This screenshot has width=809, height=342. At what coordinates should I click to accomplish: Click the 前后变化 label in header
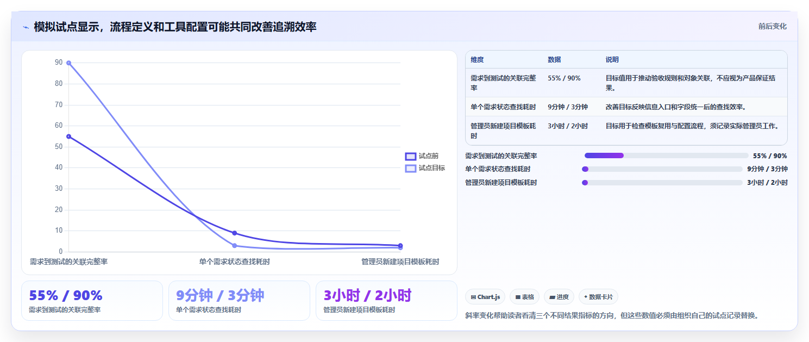772,26
